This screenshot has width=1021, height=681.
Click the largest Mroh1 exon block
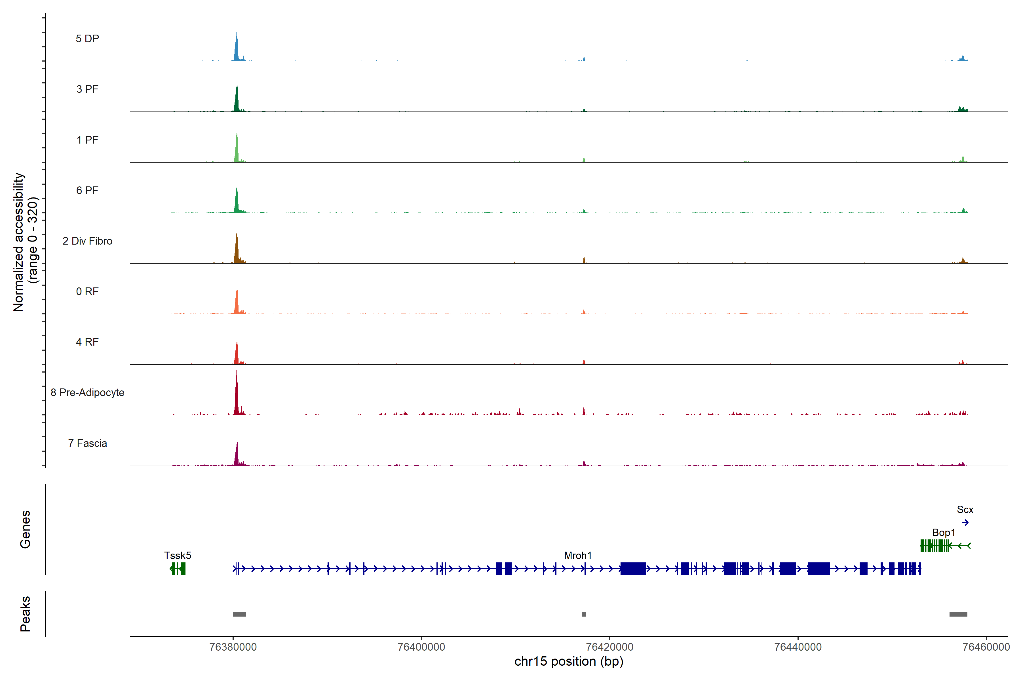point(633,568)
